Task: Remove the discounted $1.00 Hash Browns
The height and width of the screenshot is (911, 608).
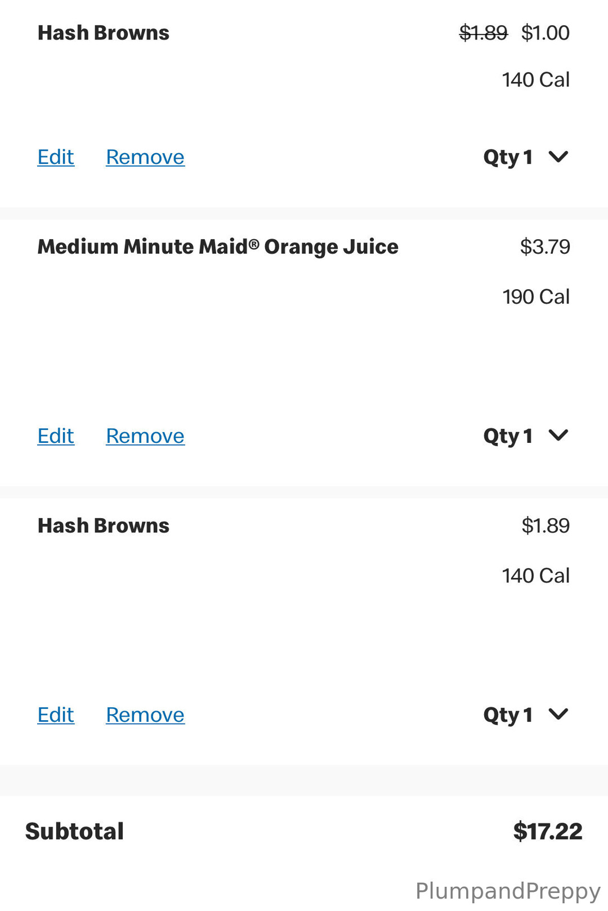Action: pos(145,157)
